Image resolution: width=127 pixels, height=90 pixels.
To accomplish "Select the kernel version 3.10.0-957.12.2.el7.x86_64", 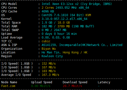I will click(x=65, y=19).
